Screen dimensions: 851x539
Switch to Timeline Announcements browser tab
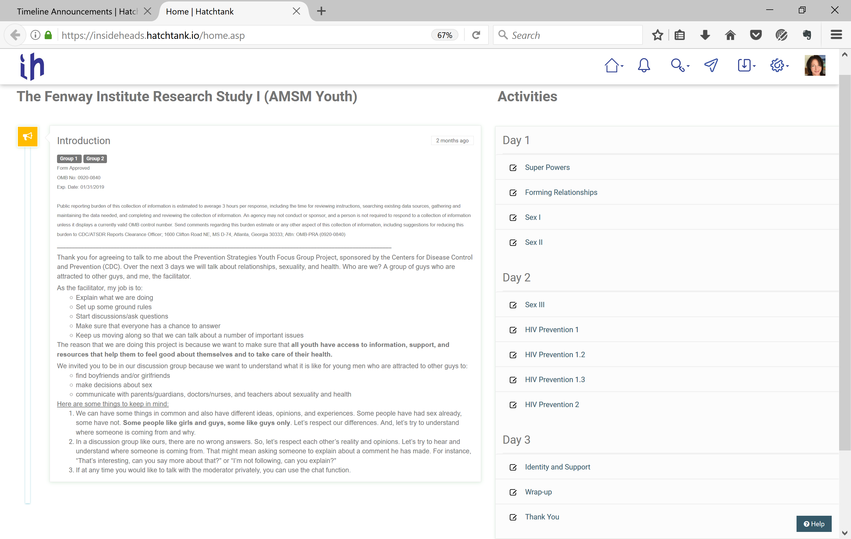pos(77,11)
